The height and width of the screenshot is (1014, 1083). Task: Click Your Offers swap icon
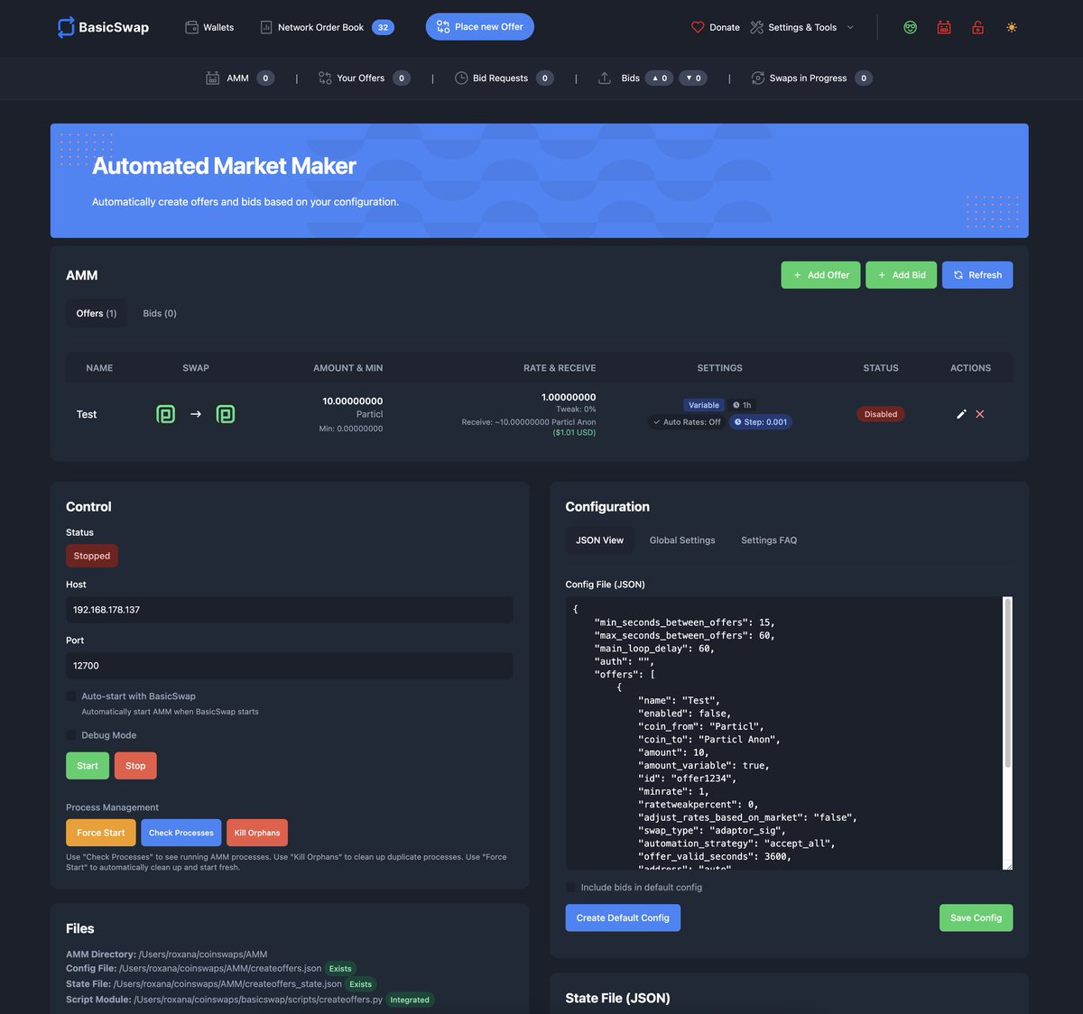tap(325, 78)
